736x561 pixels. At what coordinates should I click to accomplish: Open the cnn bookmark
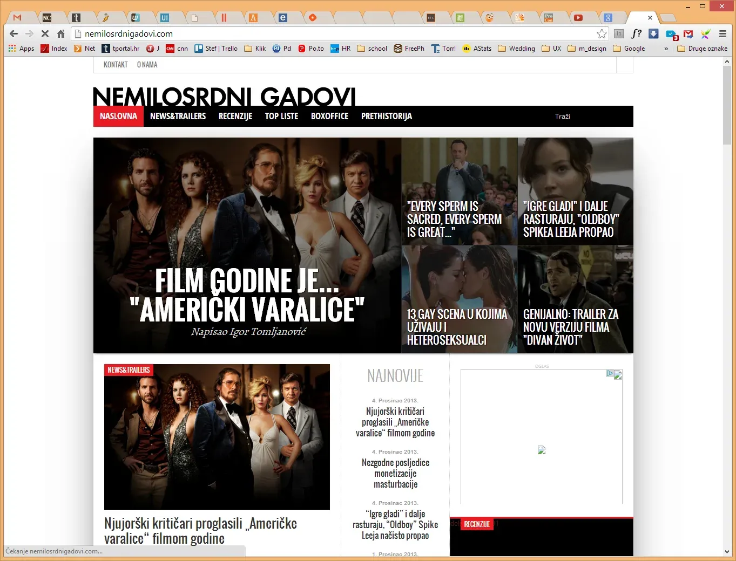coord(177,49)
